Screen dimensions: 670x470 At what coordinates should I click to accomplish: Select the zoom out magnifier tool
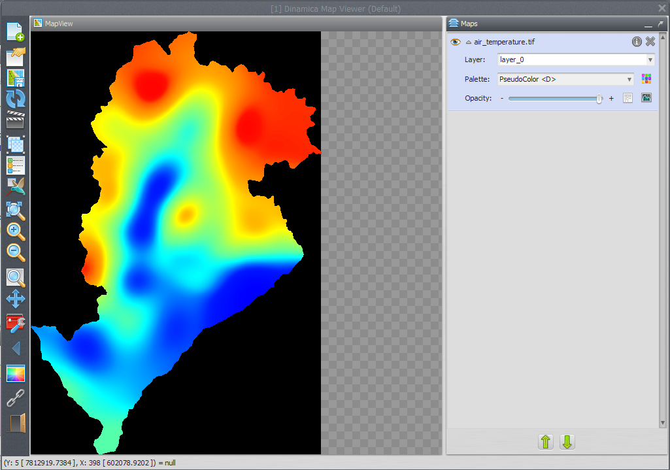coord(15,253)
